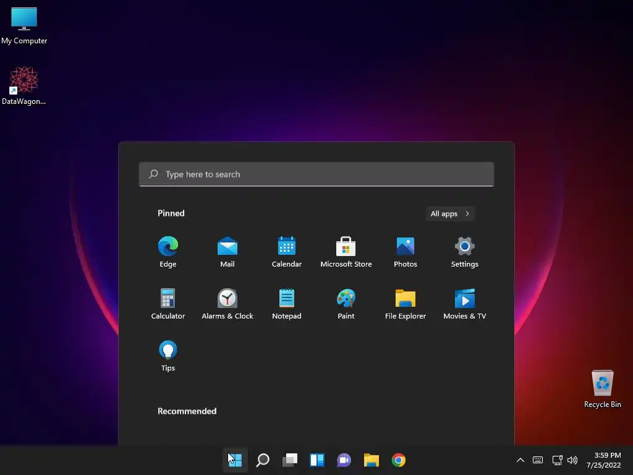Show hidden tray icons chevron
The image size is (633, 475).
(x=520, y=460)
